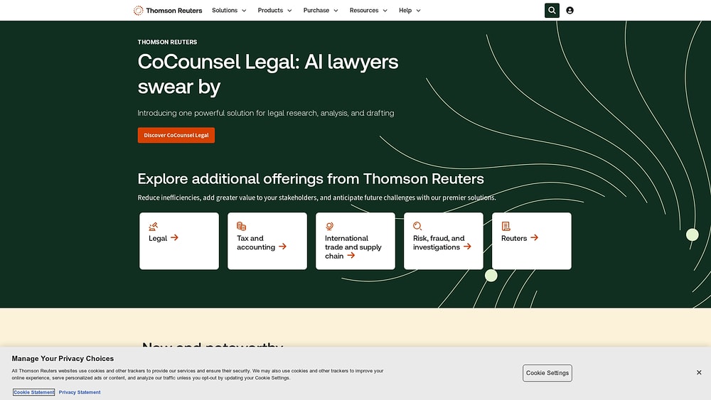Viewport: 711px width, 400px height.
Task: Click the Thomson Reuters logo
Action: click(x=168, y=11)
